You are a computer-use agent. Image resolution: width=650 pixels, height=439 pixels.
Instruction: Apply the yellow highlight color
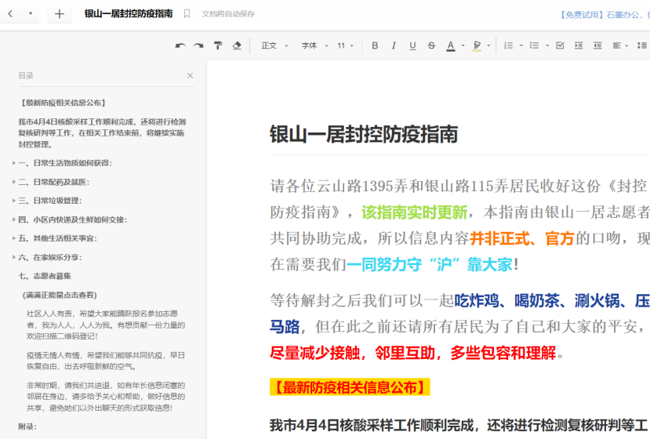[477, 45]
